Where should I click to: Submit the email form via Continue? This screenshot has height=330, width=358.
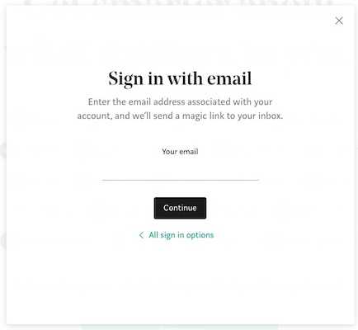[x=180, y=208]
